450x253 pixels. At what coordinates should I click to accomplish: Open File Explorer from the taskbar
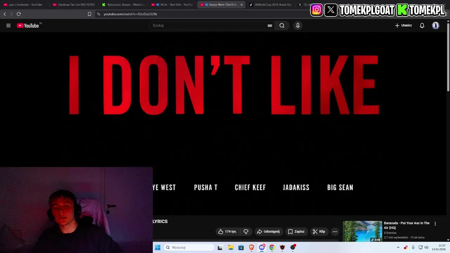point(231,247)
